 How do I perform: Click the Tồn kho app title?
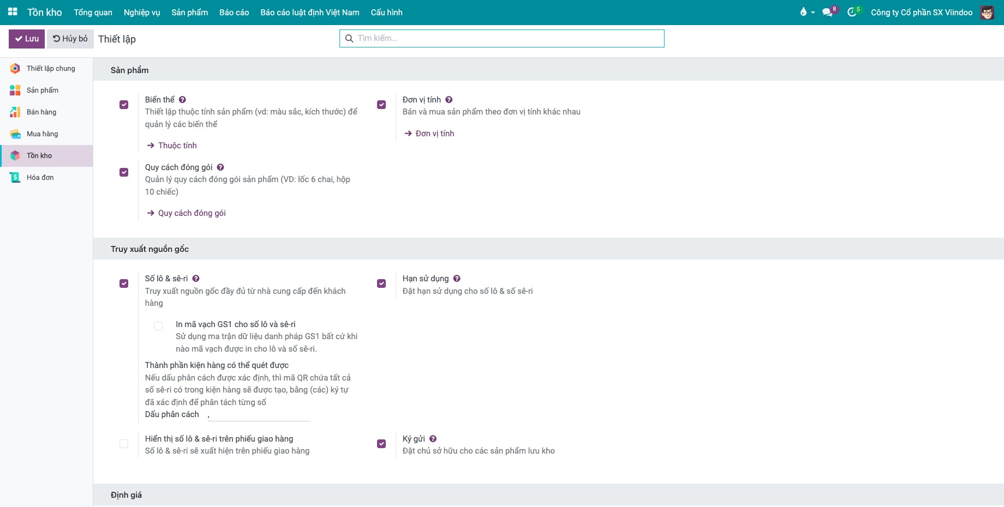[x=45, y=12]
